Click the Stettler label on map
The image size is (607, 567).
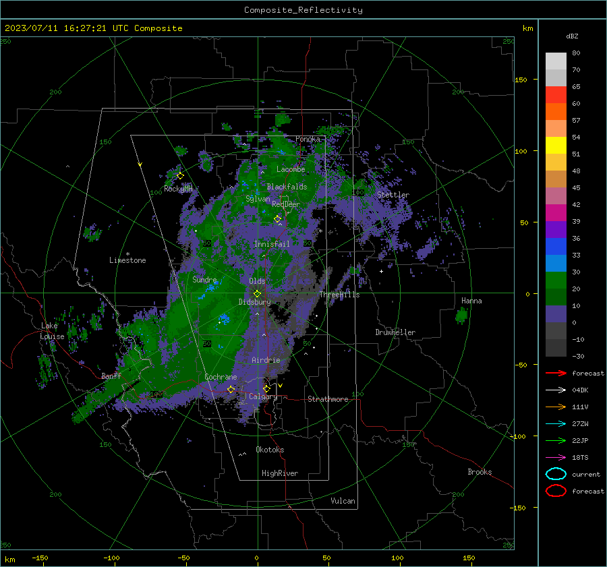pyautogui.click(x=393, y=195)
